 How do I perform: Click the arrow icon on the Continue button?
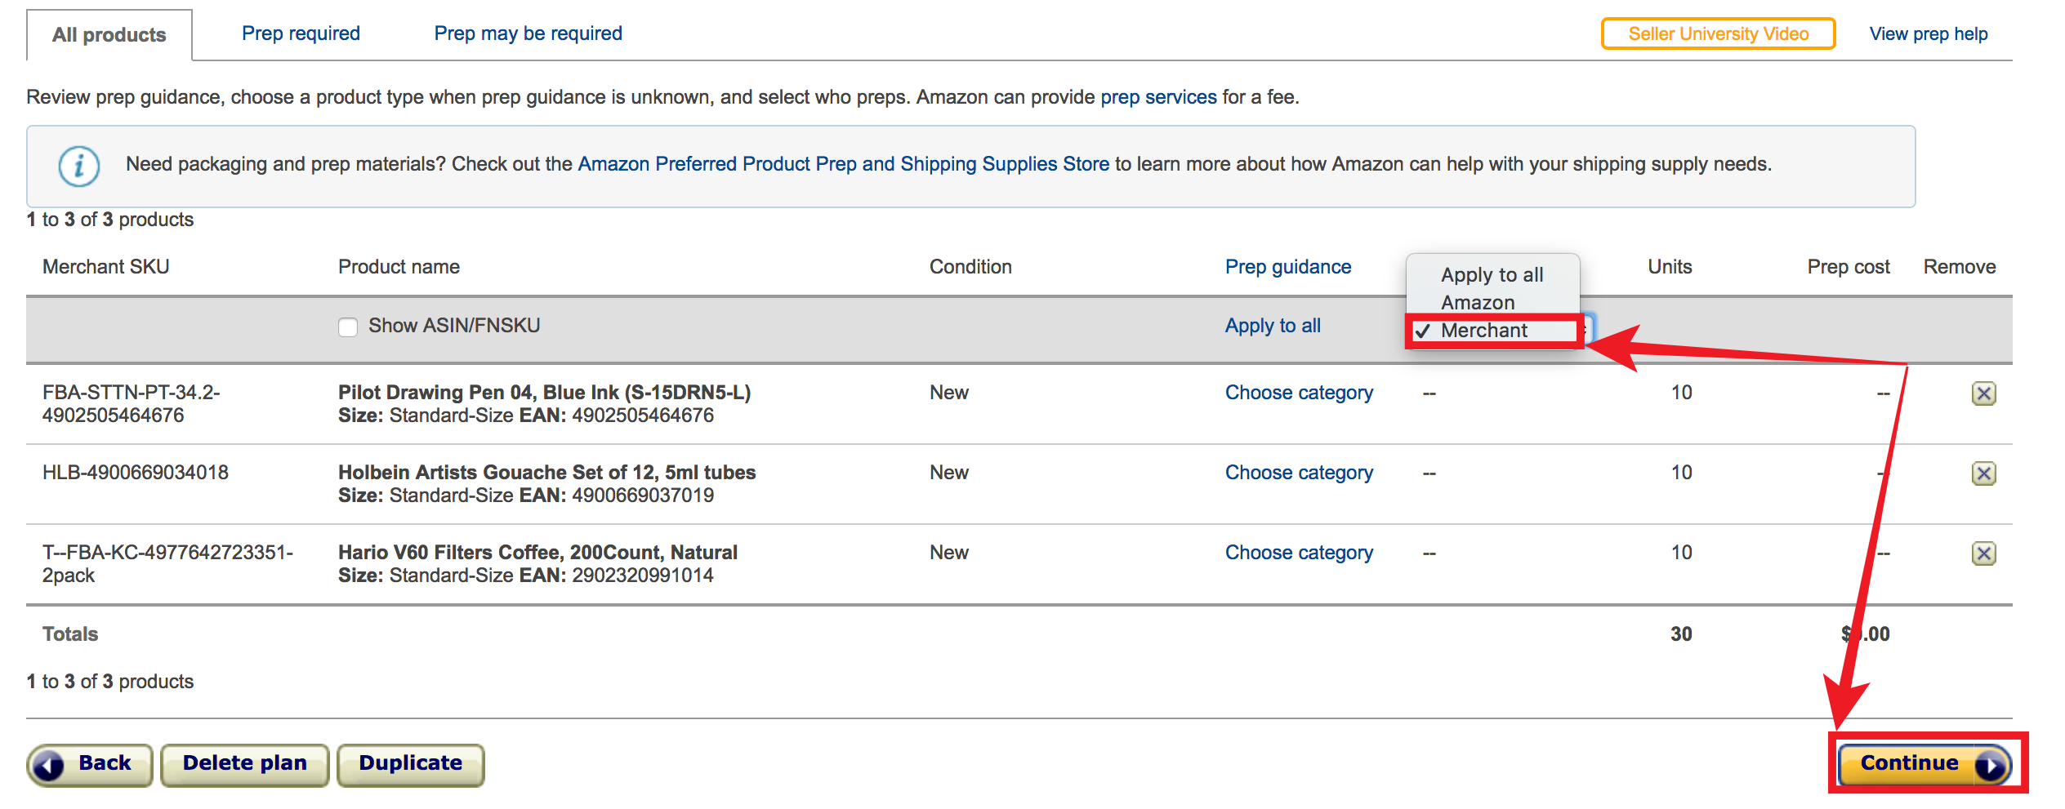pyautogui.click(x=1991, y=765)
